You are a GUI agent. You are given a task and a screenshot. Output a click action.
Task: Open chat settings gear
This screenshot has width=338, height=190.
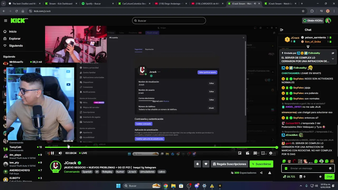point(320,177)
